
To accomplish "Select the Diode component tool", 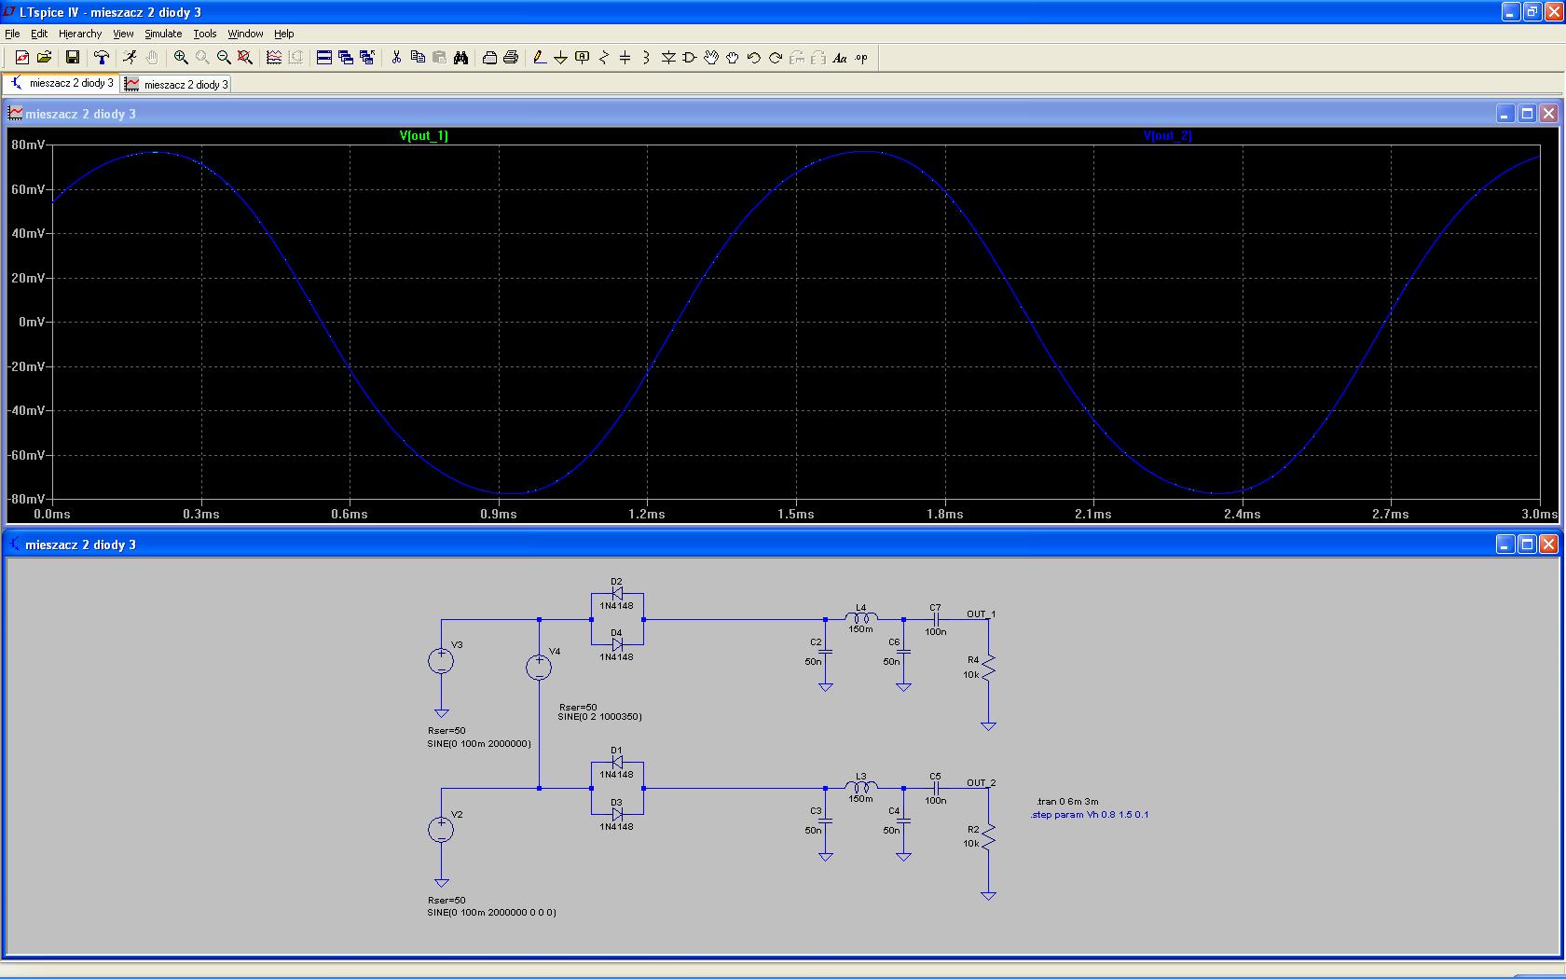I will [668, 58].
